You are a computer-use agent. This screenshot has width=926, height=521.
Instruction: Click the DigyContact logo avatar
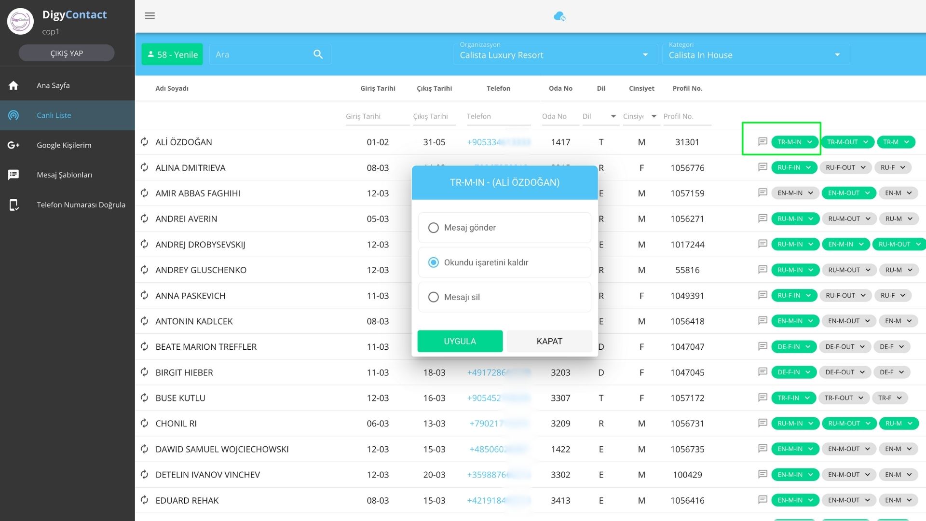point(20,21)
